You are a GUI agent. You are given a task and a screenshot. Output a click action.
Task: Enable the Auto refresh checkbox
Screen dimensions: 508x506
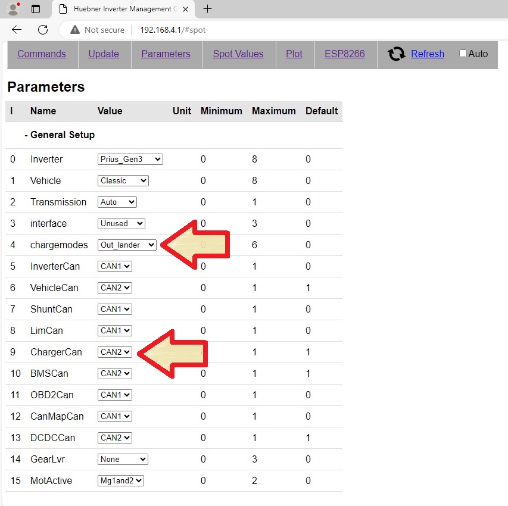point(463,54)
